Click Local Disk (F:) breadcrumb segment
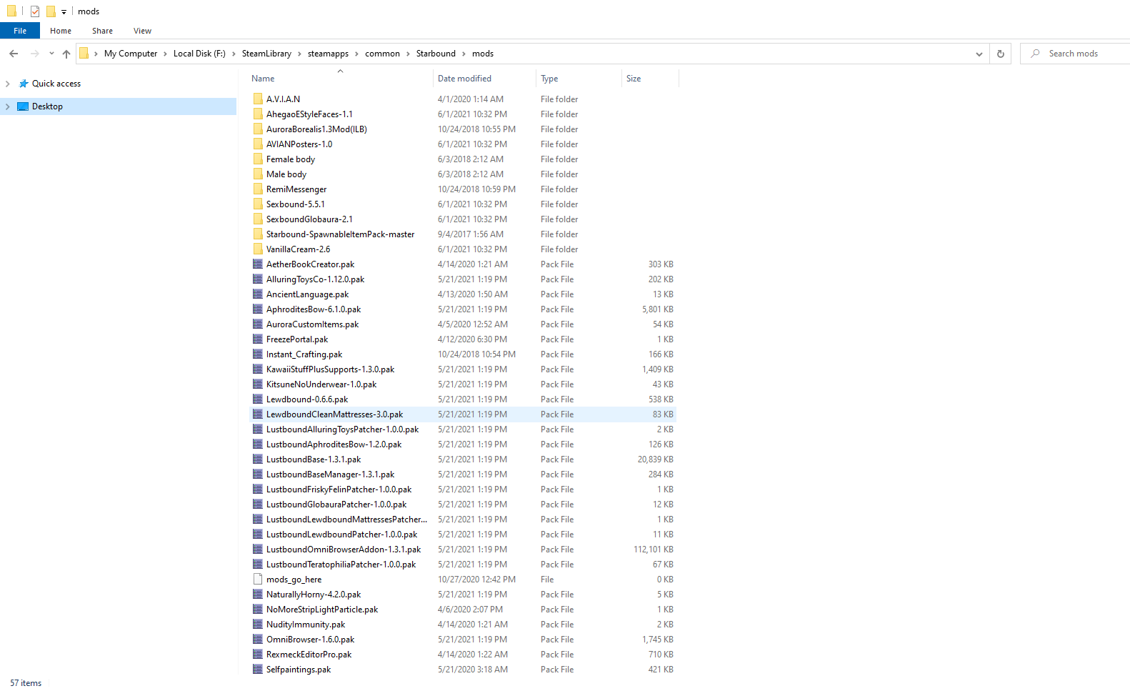 point(199,54)
